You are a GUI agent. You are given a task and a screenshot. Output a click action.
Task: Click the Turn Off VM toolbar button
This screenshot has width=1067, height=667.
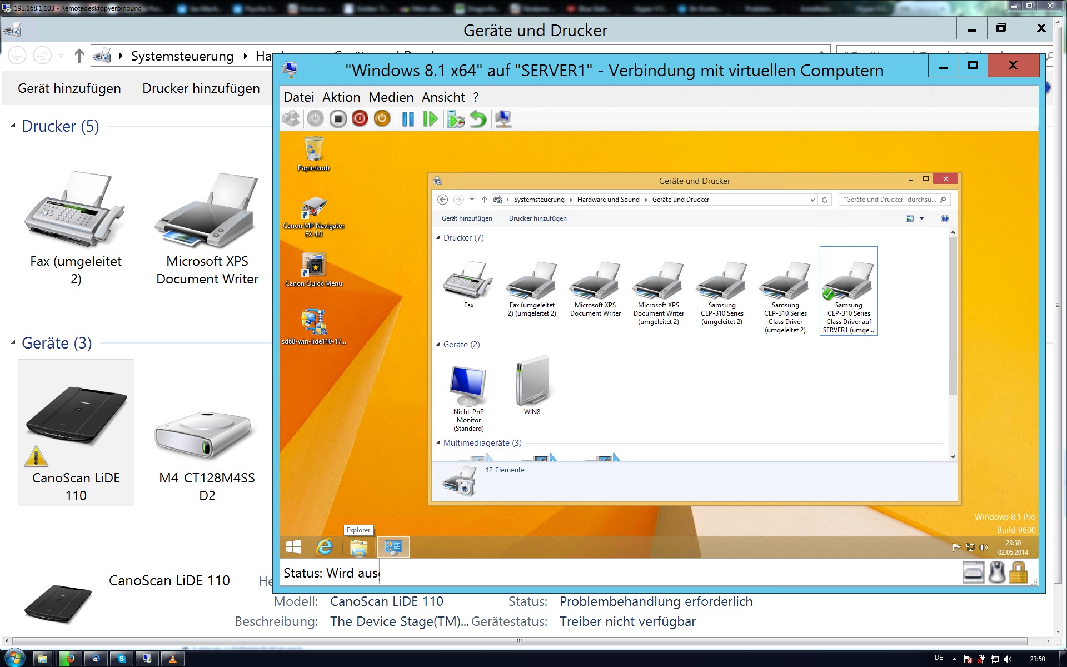[x=338, y=119]
